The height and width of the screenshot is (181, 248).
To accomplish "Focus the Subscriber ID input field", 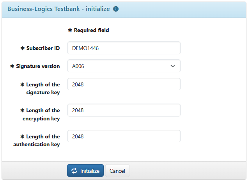I will [x=124, y=48].
